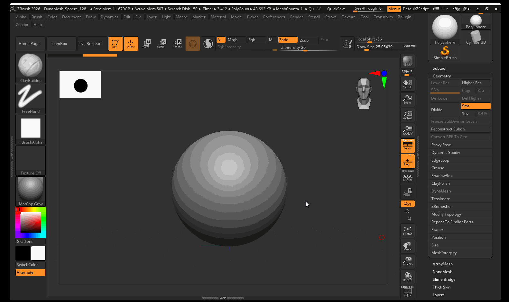Expand the ZRemesher section
This screenshot has height=302, width=509.
click(x=441, y=207)
